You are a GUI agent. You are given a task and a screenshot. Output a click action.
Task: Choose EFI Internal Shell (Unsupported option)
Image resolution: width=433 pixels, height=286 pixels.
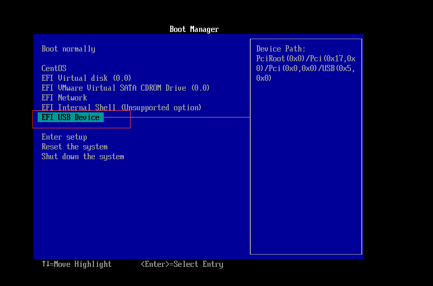tap(121, 108)
